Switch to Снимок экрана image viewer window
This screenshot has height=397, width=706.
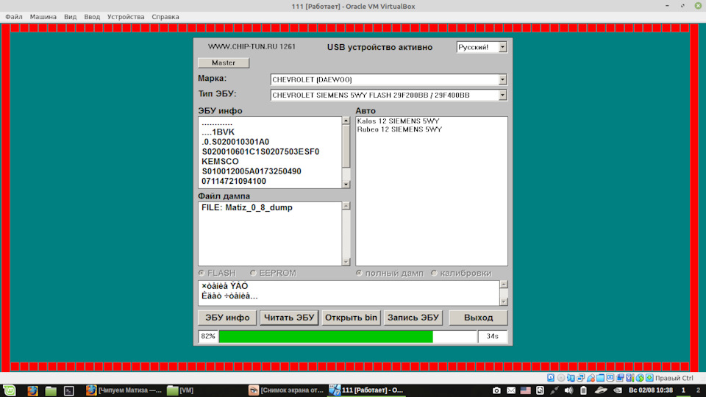[286, 390]
